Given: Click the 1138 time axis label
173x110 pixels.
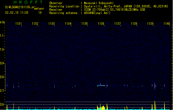Looking at the screenshot, I should click(x=134, y=24).
